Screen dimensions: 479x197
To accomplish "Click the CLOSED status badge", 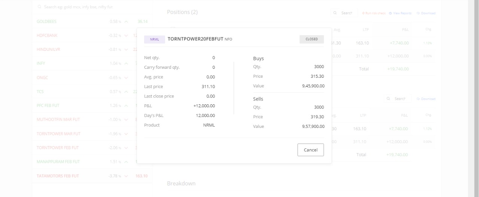I will pos(311,39).
